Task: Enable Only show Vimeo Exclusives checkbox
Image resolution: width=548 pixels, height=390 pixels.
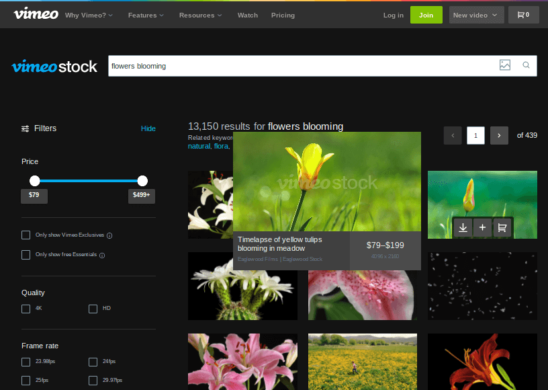Action: coord(26,235)
